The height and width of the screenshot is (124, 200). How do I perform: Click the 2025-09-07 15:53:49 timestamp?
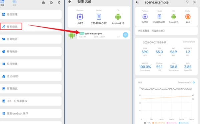click(x=155, y=42)
